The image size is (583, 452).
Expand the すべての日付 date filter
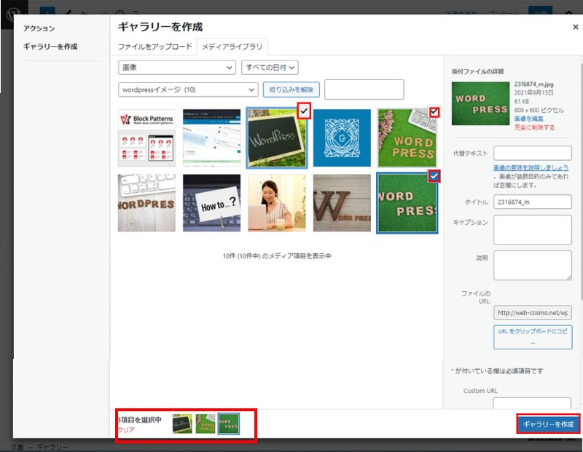[x=270, y=68]
